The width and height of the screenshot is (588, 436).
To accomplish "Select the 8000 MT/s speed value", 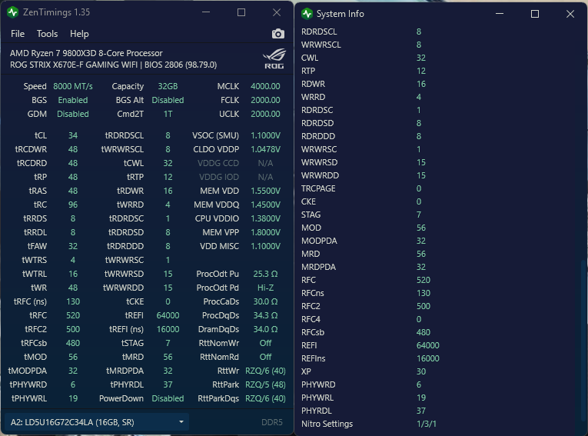I will [73, 86].
